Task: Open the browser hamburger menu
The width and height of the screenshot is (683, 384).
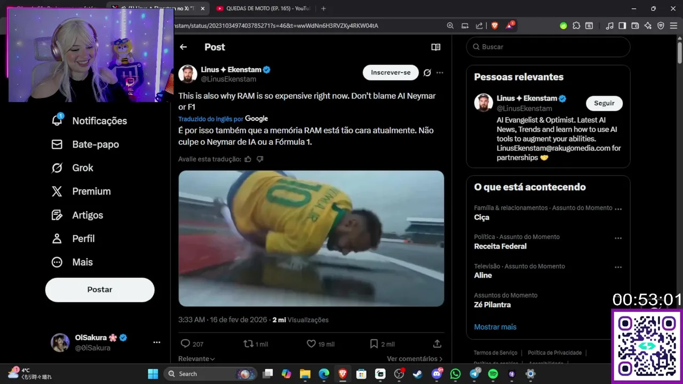Action: click(x=673, y=26)
